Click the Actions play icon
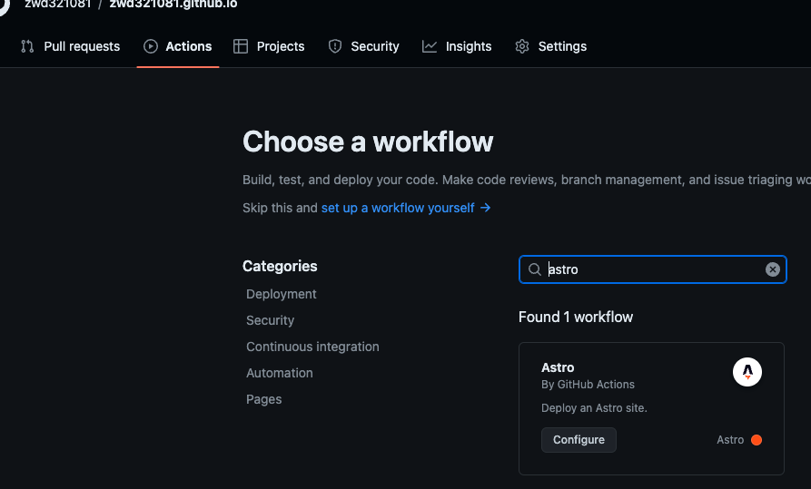This screenshot has height=489, width=811. [151, 46]
